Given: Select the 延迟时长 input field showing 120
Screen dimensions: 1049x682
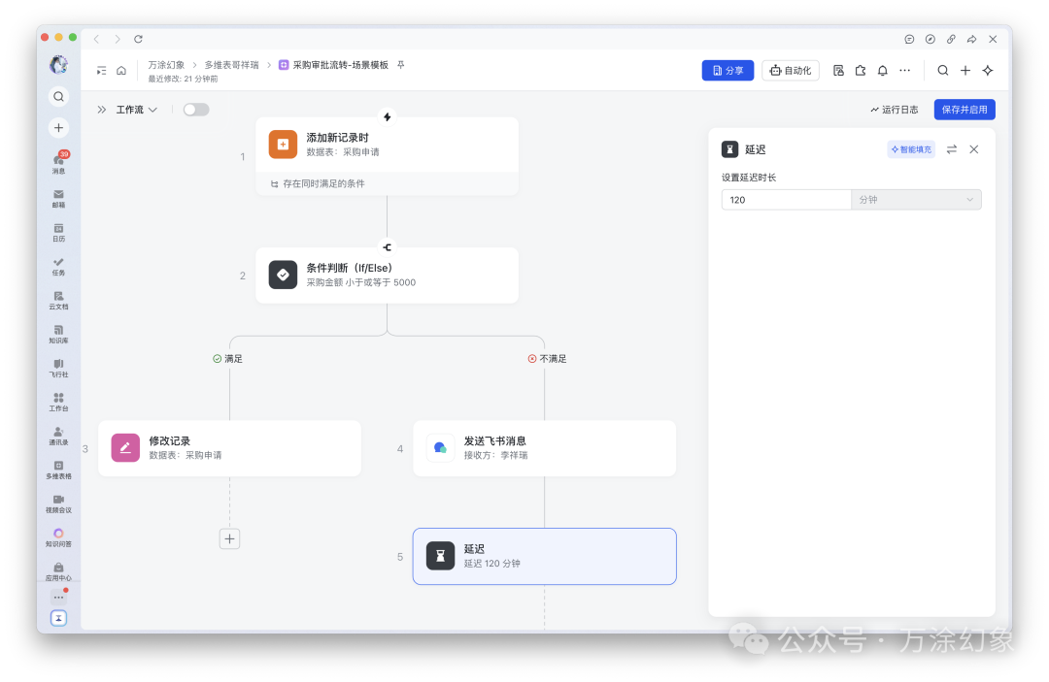Looking at the screenshot, I should pos(786,199).
